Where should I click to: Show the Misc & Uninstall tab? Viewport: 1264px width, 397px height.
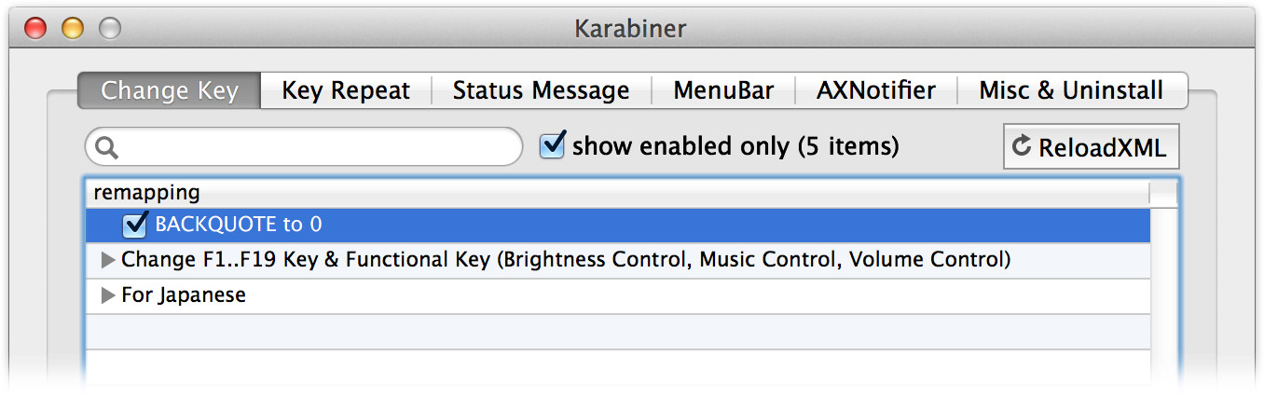pos(1072,90)
